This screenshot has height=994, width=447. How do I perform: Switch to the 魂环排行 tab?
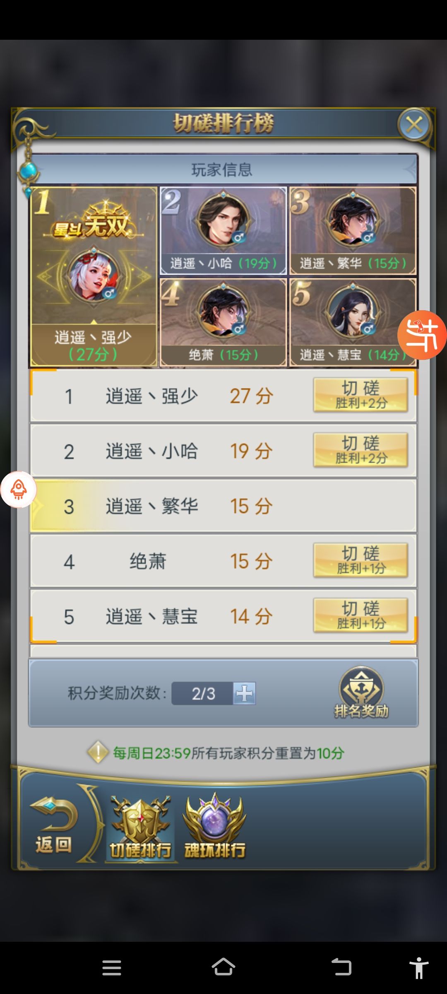[215, 826]
